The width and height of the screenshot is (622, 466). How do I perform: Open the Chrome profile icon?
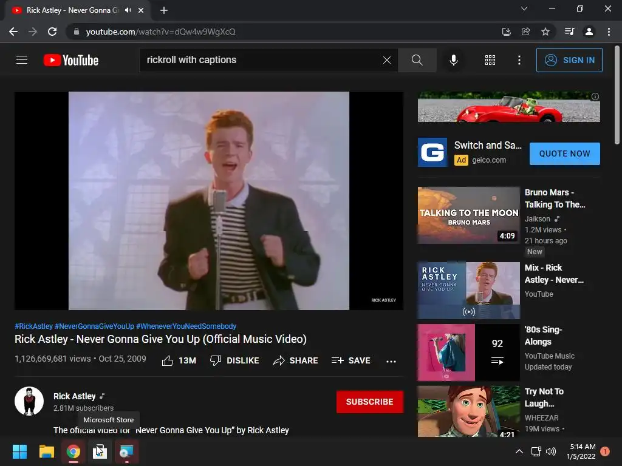point(589,32)
